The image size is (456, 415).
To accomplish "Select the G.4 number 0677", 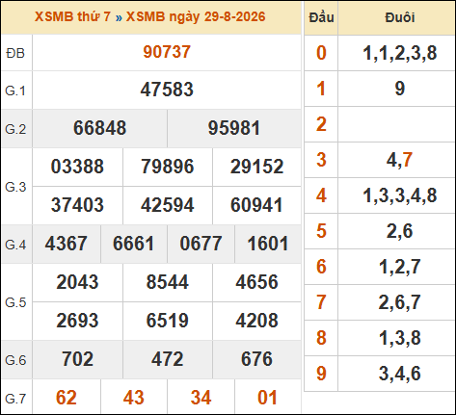I will [201, 244].
